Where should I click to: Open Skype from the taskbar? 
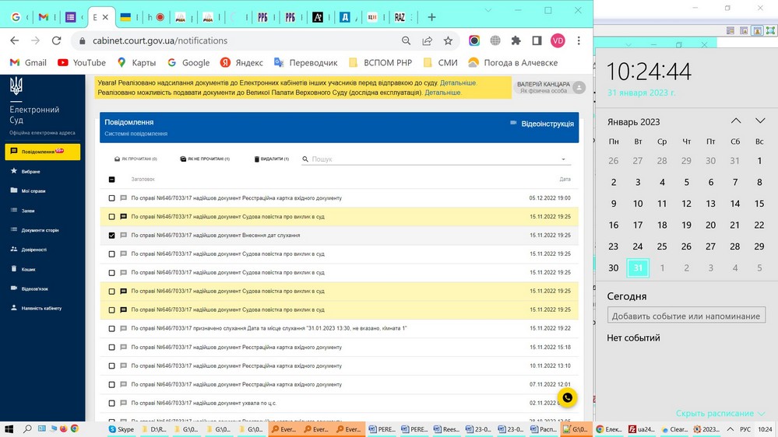pos(121,429)
